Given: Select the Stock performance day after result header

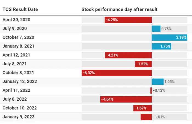Looking at the screenshot, I should coord(119,9).
